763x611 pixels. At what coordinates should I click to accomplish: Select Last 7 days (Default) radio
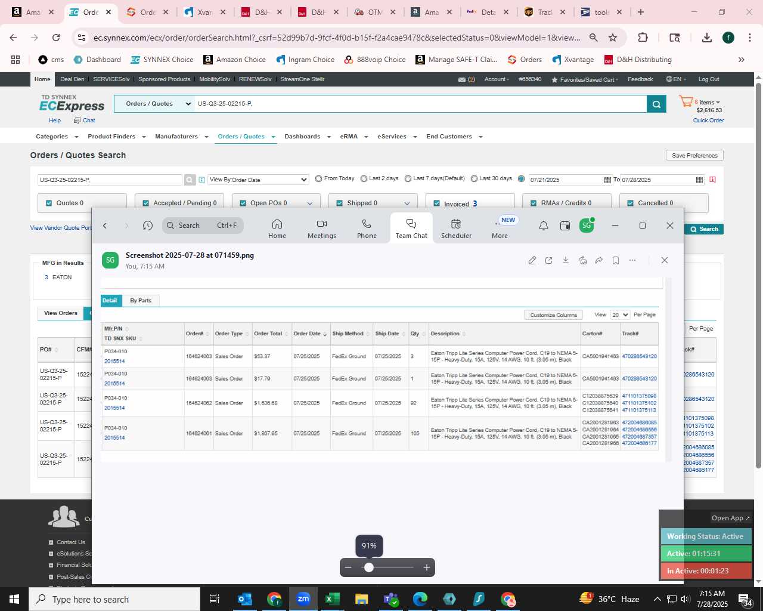408,178
